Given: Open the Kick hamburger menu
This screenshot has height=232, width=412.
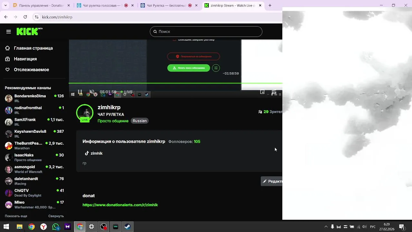Looking at the screenshot, I should 9,32.
